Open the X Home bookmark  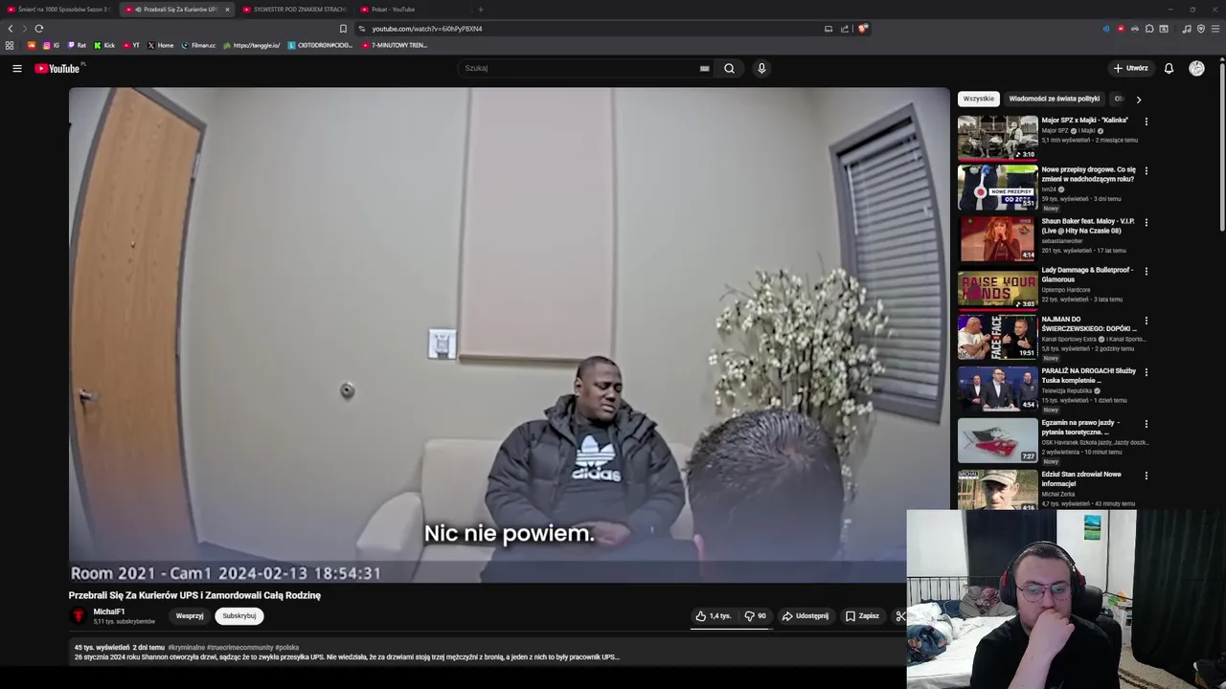click(x=161, y=45)
